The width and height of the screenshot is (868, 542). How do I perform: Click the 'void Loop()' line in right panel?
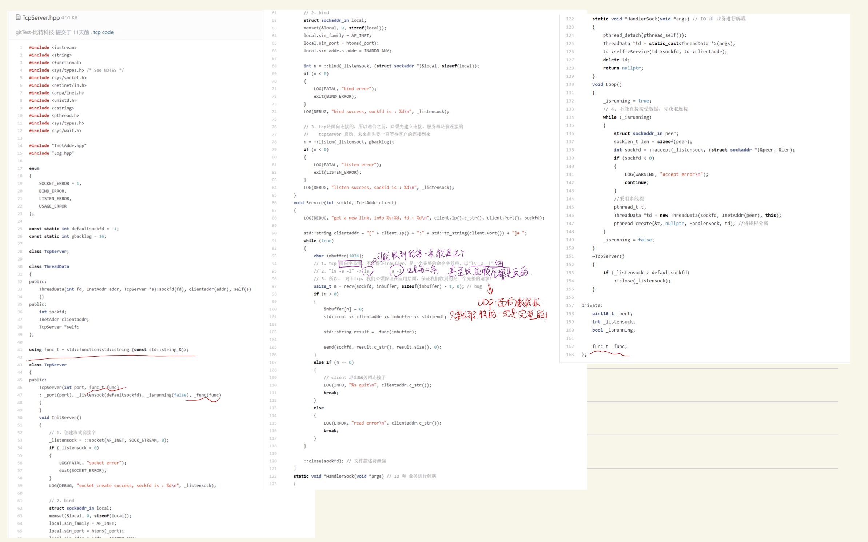607,84
